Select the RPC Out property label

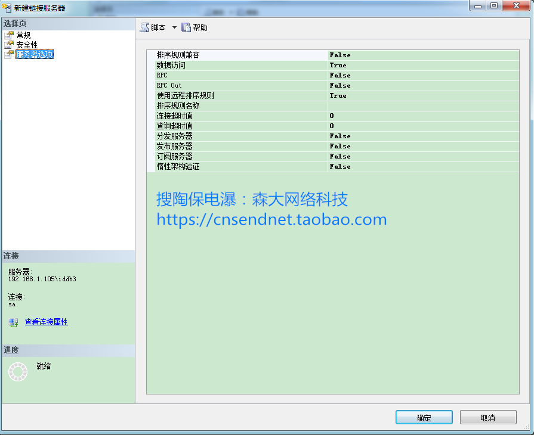(x=169, y=85)
